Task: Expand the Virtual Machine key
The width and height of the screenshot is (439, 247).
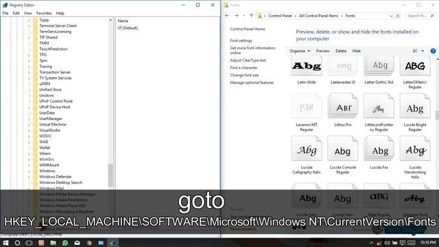Action: [29, 124]
